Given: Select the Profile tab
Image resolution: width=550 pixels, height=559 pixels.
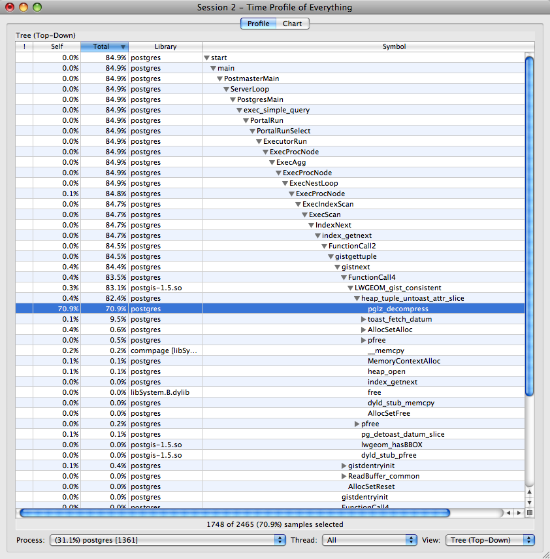Looking at the screenshot, I should coord(258,24).
